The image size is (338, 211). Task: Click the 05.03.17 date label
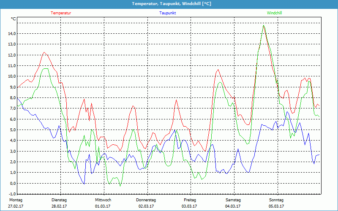(276, 206)
